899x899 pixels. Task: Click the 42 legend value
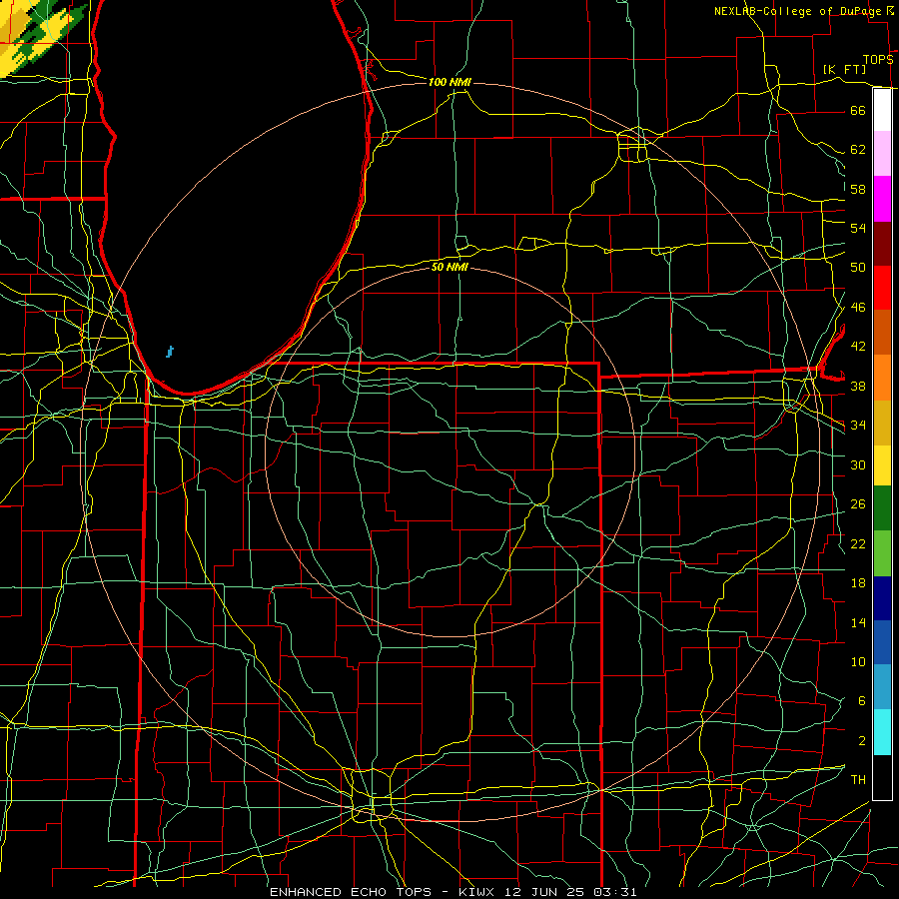(x=858, y=346)
